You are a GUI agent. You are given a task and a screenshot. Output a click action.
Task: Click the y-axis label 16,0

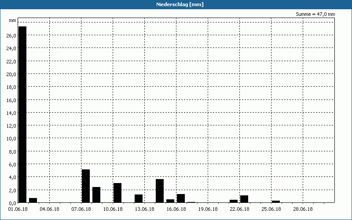pyautogui.click(x=11, y=100)
